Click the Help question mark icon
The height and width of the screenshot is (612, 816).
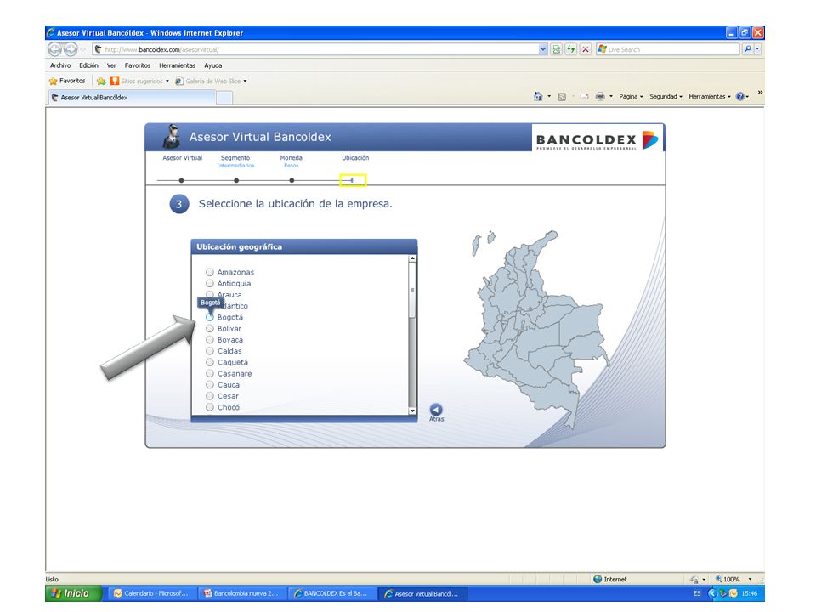(740, 97)
